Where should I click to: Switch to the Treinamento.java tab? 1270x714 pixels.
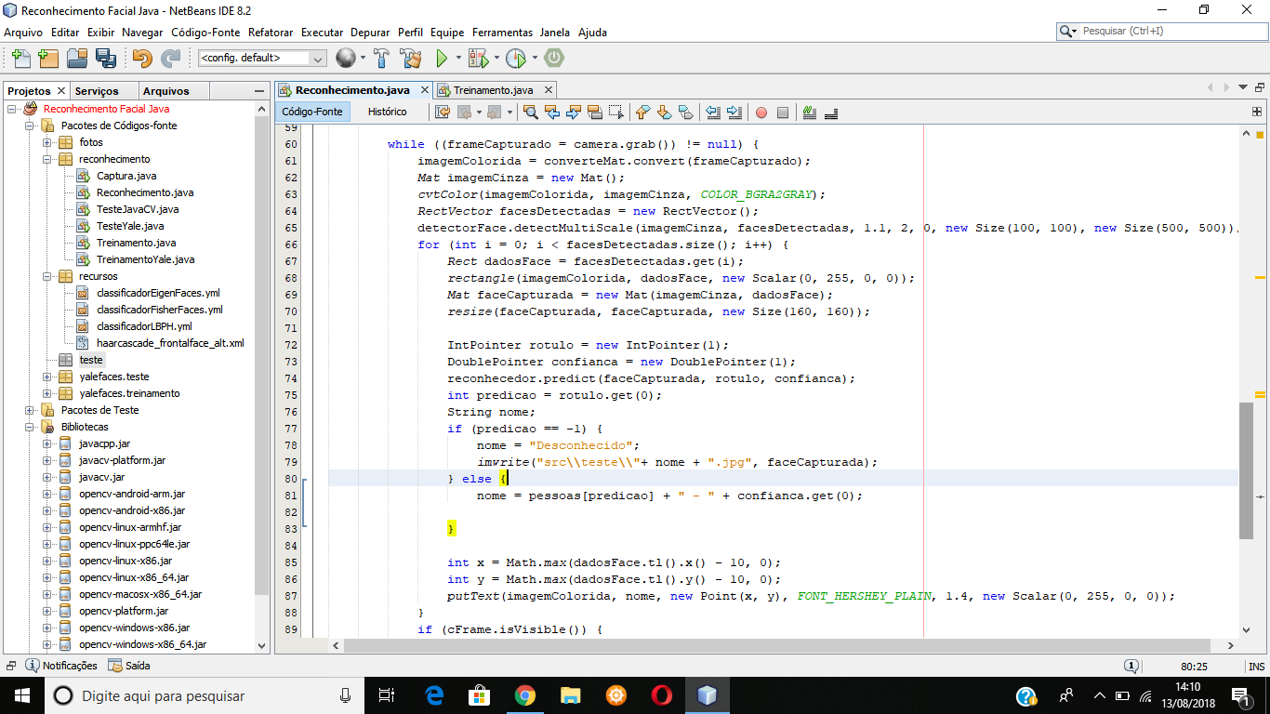pos(493,90)
